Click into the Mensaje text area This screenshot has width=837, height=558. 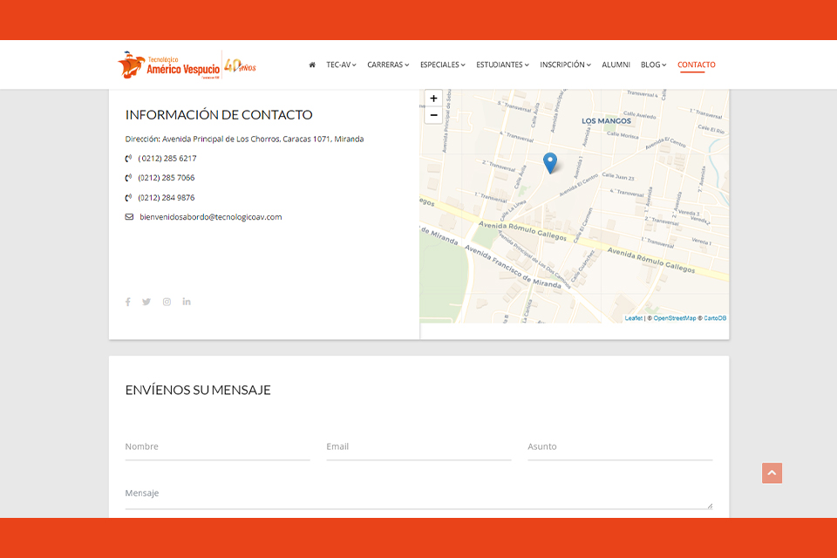tap(418, 494)
